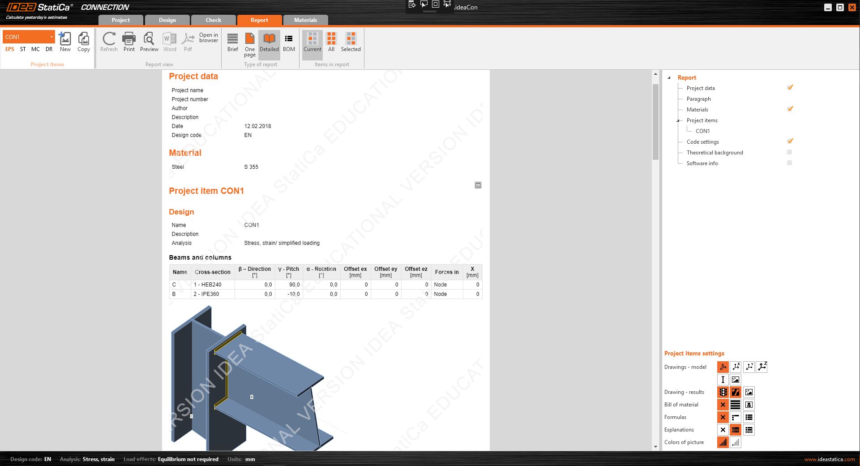Print the report
The width and height of the screenshot is (860, 466).
(129, 42)
